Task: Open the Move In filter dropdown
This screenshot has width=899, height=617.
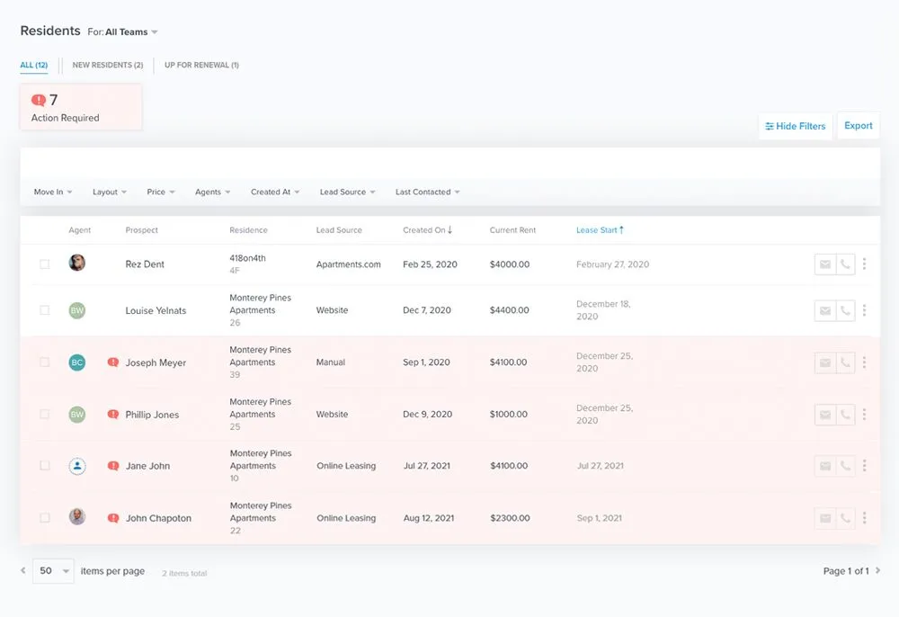Action: pos(51,192)
